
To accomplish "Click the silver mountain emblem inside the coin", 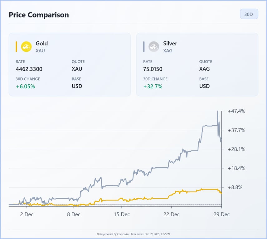I will [153, 46].
